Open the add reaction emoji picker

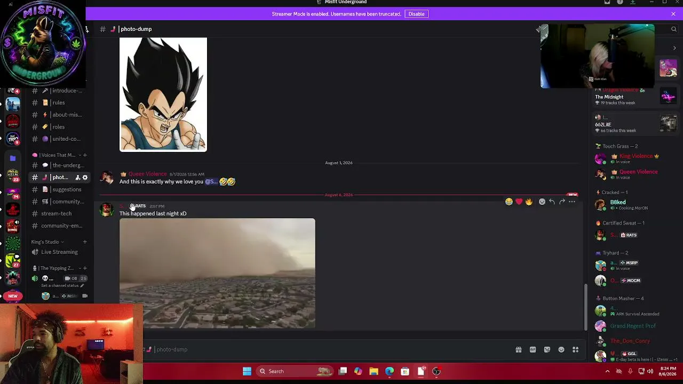click(542, 202)
